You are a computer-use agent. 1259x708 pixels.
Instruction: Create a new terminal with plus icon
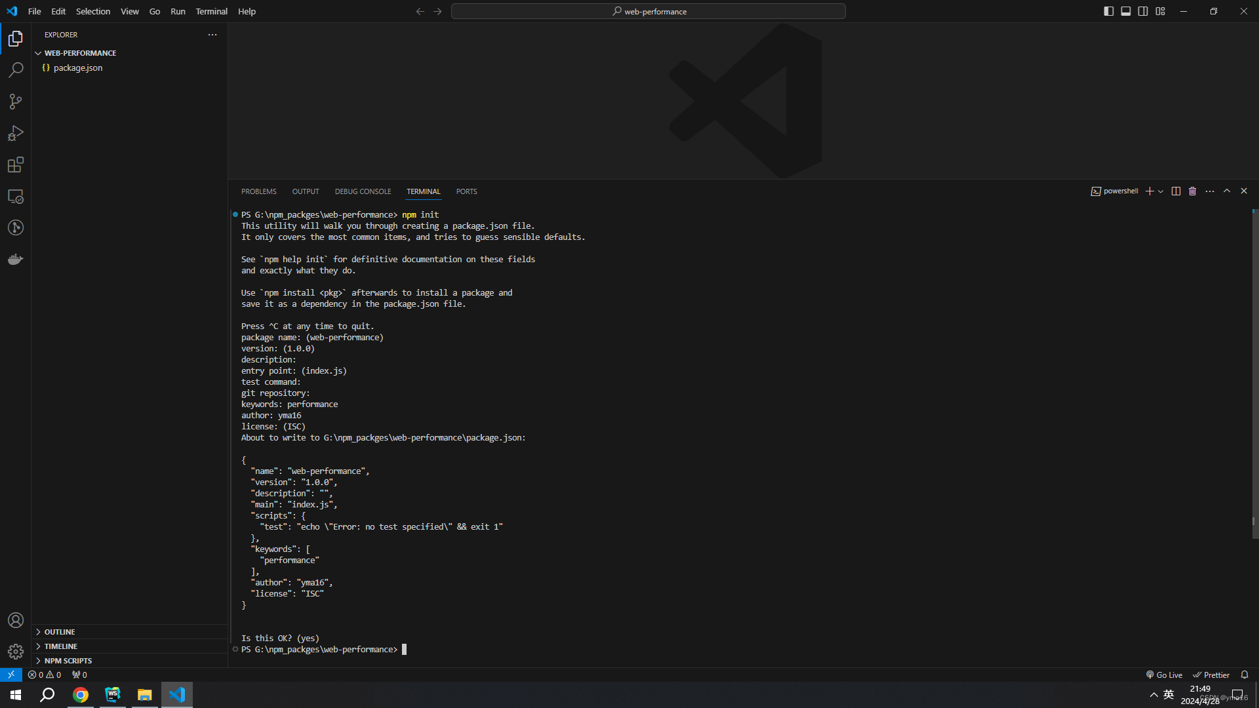(x=1149, y=191)
